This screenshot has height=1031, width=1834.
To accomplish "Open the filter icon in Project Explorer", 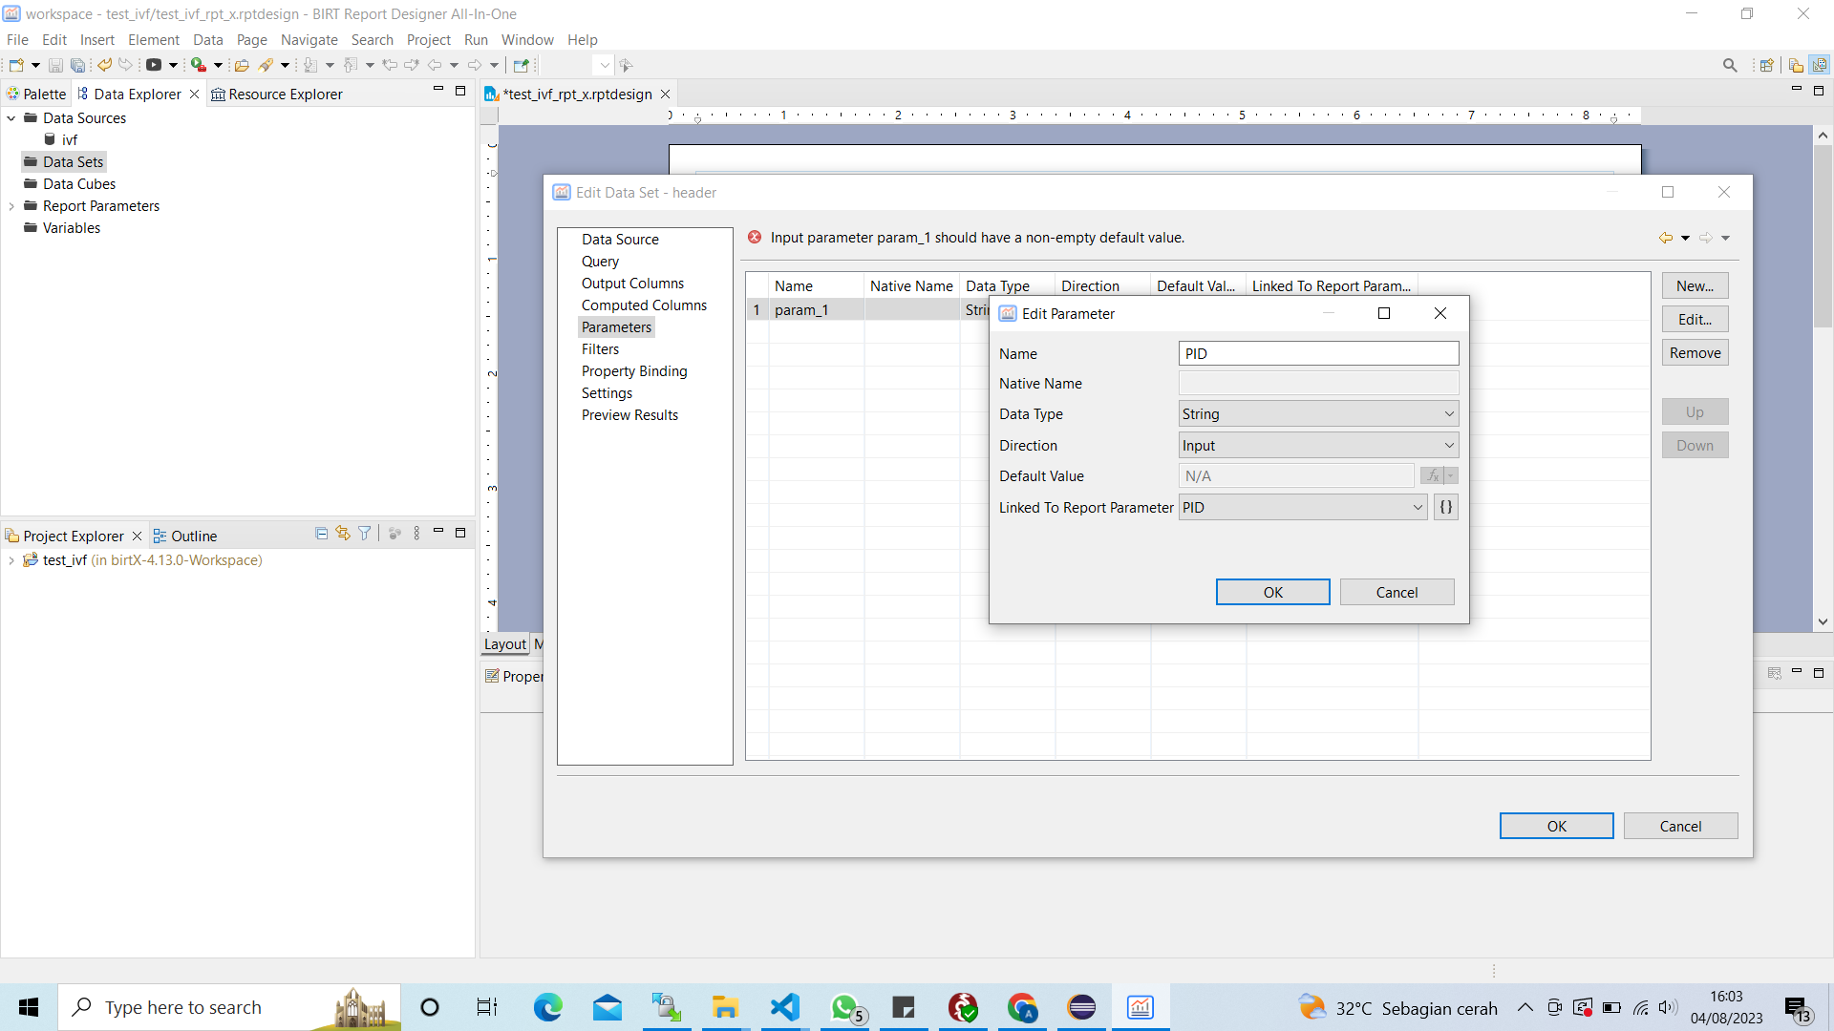I will (365, 534).
